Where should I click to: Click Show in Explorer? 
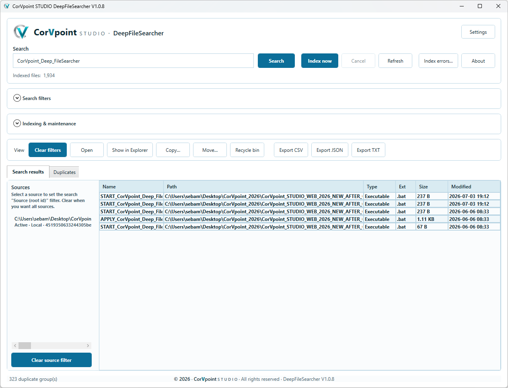pos(130,150)
